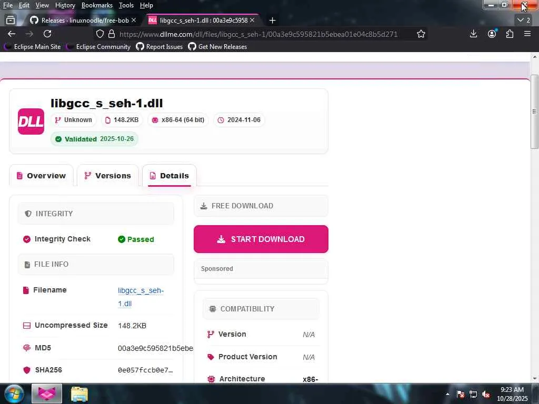Open the Windows Start menu

pos(14,393)
